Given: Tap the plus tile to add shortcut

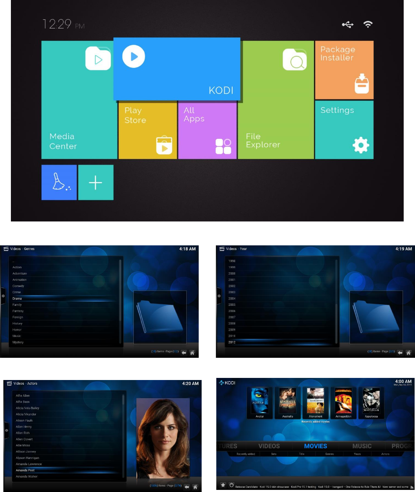Looking at the screenshot, I should pos(96,182).
